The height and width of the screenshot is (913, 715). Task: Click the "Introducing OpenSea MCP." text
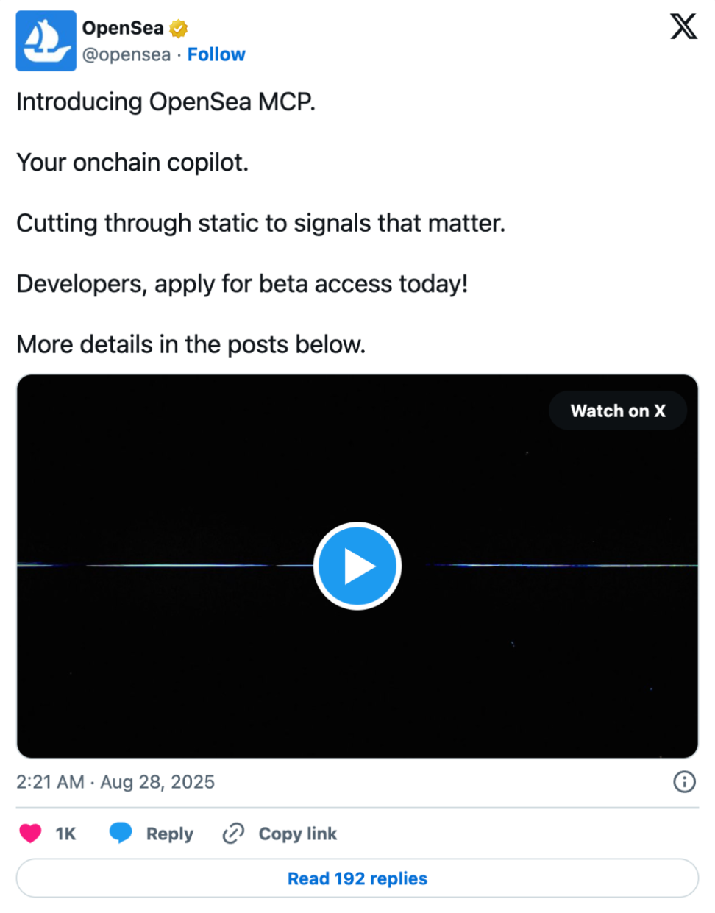(x=166, y=102)
